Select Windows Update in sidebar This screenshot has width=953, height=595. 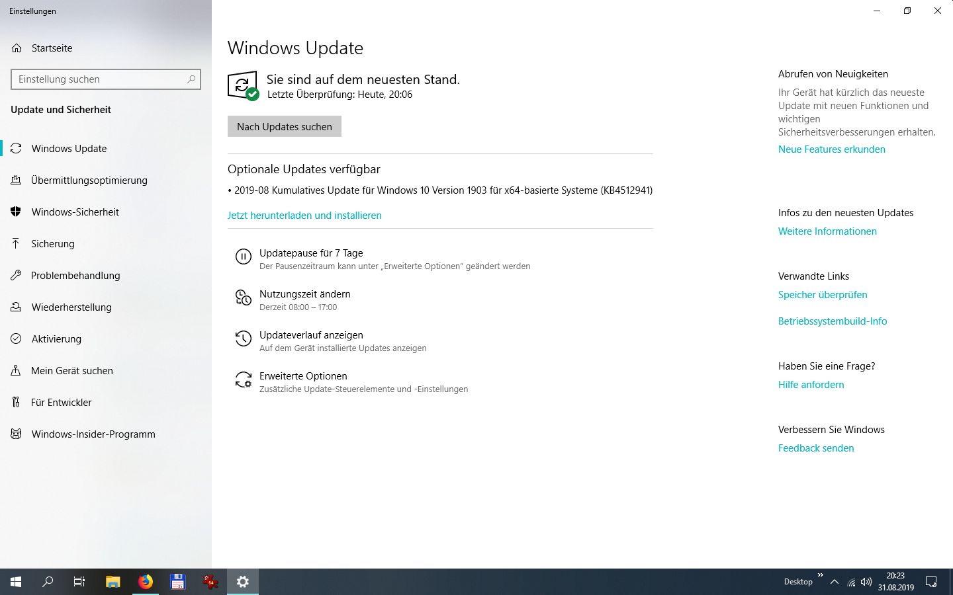(x=69, y=149)
